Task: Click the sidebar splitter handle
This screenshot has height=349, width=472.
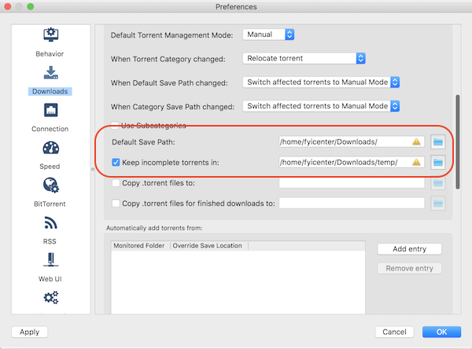Action: (x=93, y=169)
